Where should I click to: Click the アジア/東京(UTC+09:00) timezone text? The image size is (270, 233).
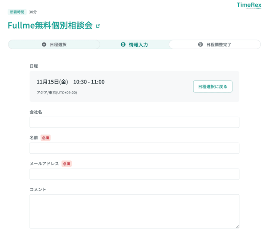(x=57, y=93)
